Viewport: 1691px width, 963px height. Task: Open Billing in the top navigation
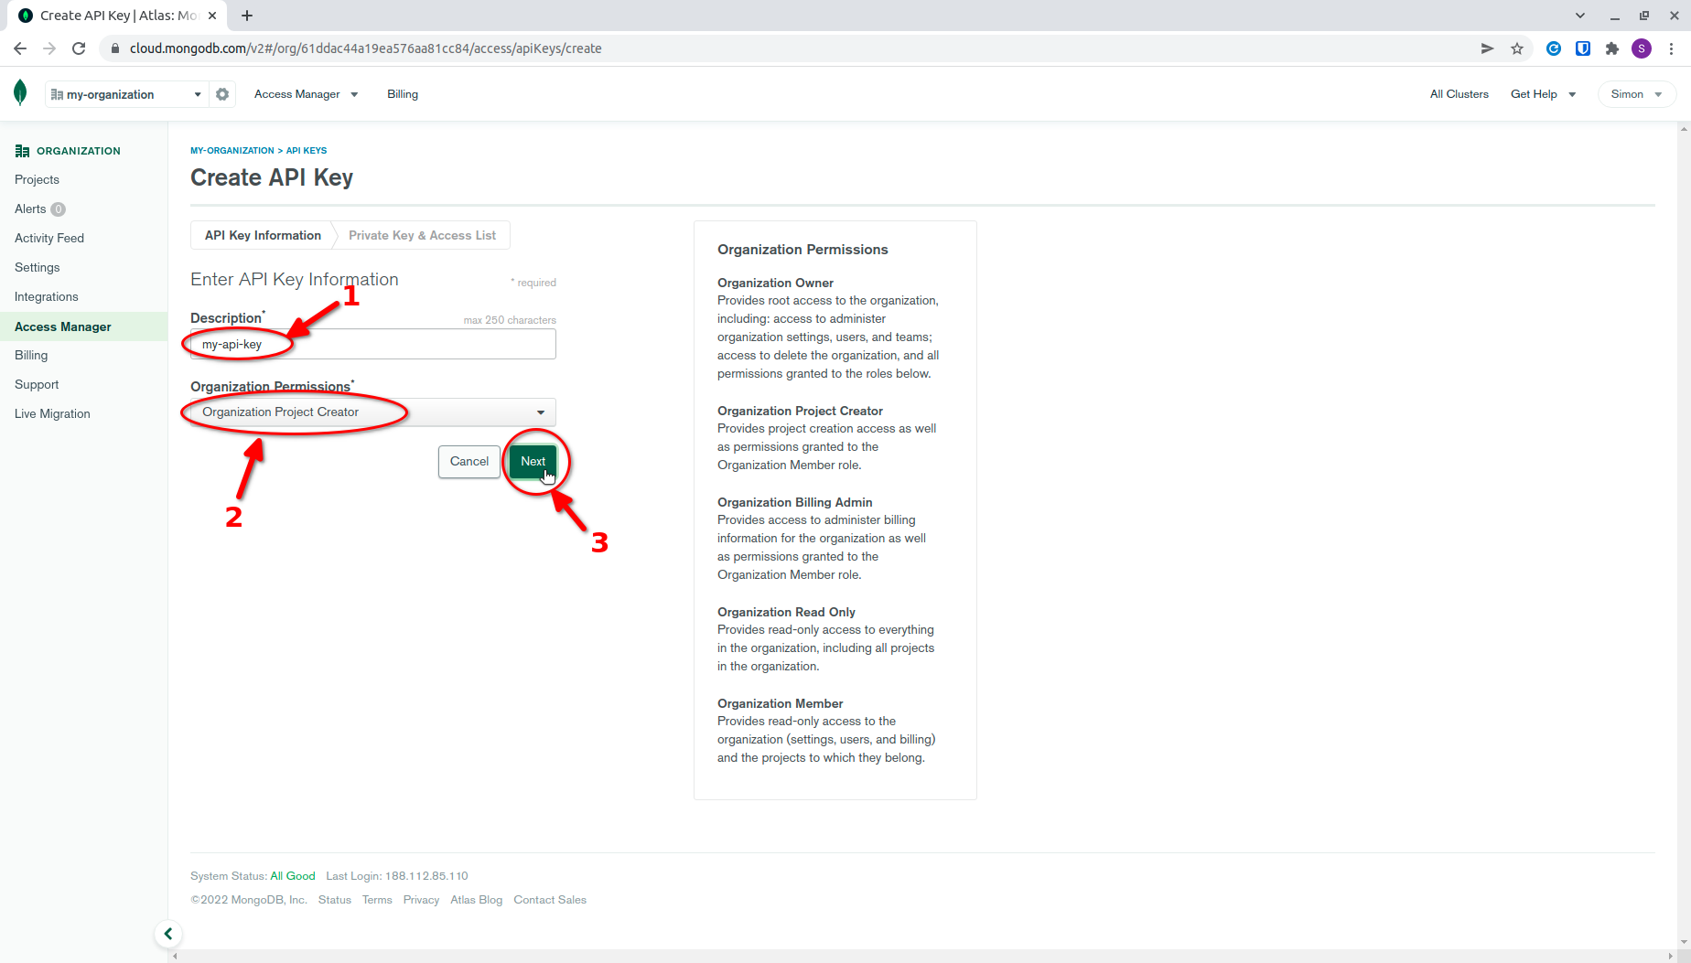pyautogui.click(x=403, y=94)
